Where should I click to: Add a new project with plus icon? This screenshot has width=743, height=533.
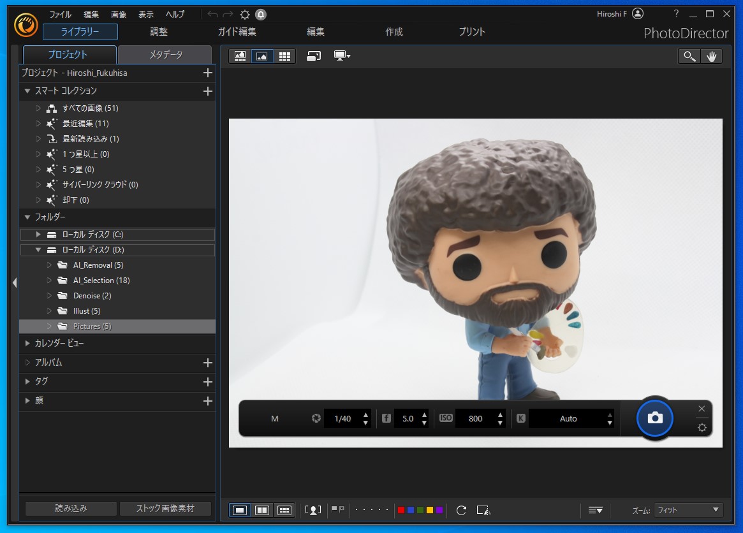pyautogui.click(x=207, y=73)
